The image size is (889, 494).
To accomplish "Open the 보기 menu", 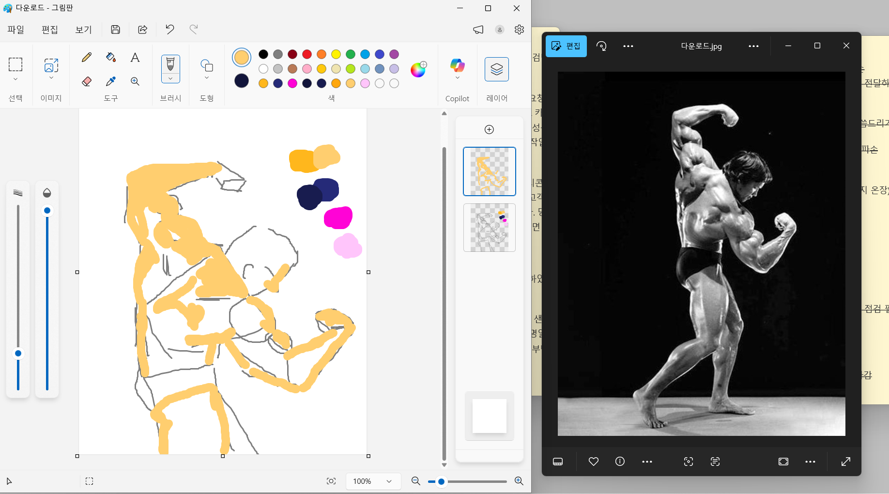I will pyautogui.click(x=83, y=30).
